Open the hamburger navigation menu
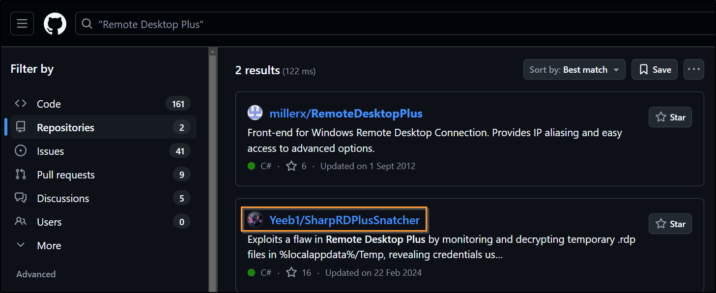This screenshot has height=293, width=716. pyautogui.click(x=22, y=24)
